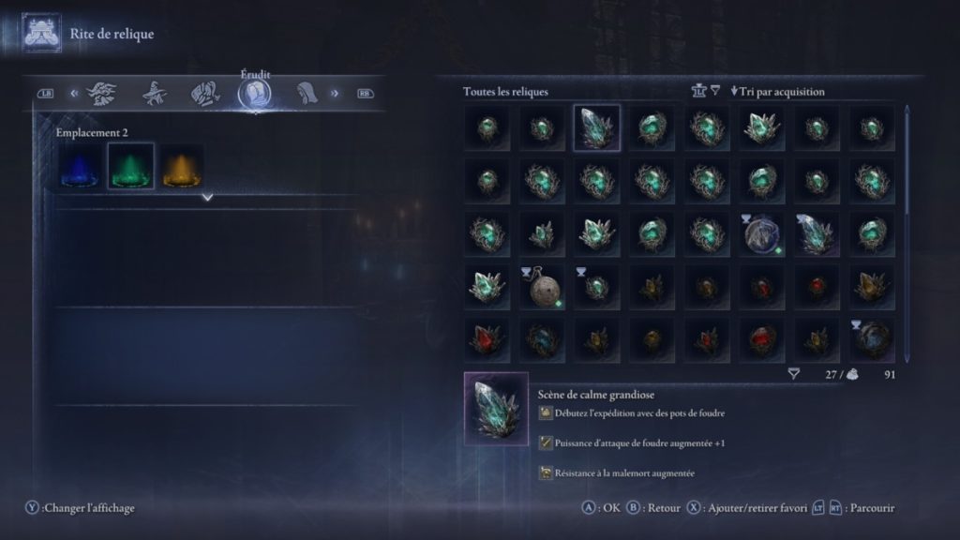Pick the dark blue orb relic in last row
The width and height of the screenshot is (960, 540).
872,339
